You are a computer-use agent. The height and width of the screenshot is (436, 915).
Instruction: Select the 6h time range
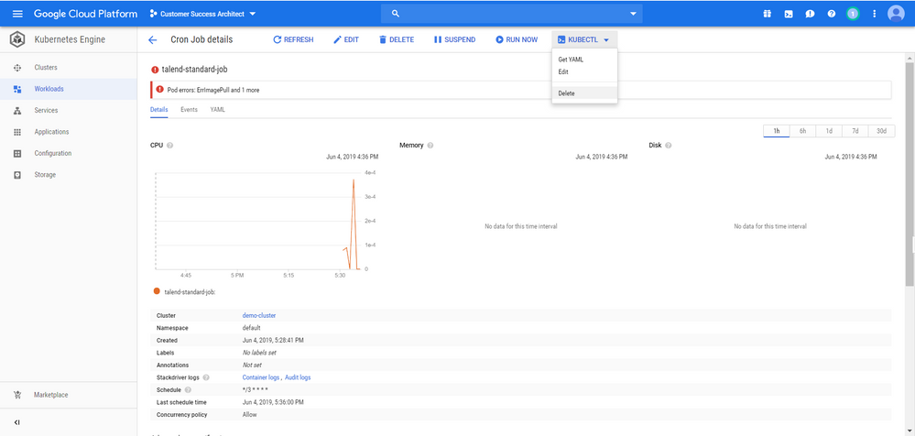pos(802,131)
